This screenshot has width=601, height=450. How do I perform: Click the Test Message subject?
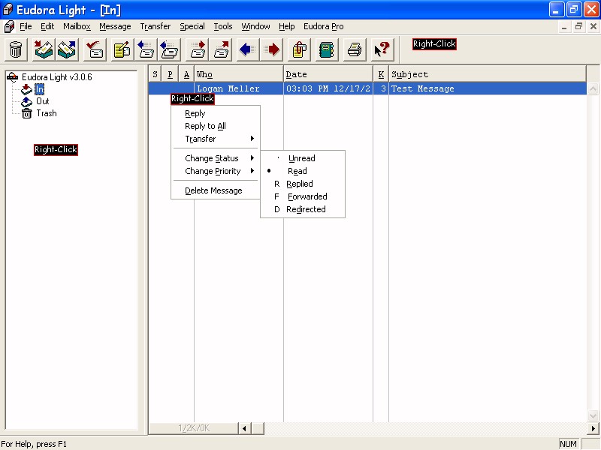point(422,88)
